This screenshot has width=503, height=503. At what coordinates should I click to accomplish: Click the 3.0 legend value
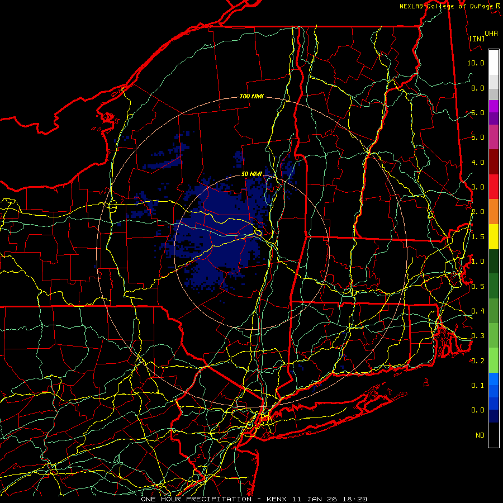[478, 187]
